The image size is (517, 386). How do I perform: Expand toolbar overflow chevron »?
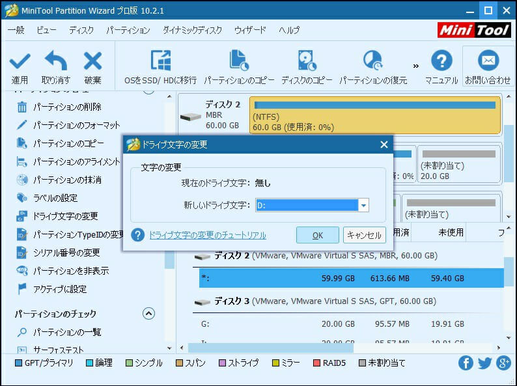click(416, 66)
